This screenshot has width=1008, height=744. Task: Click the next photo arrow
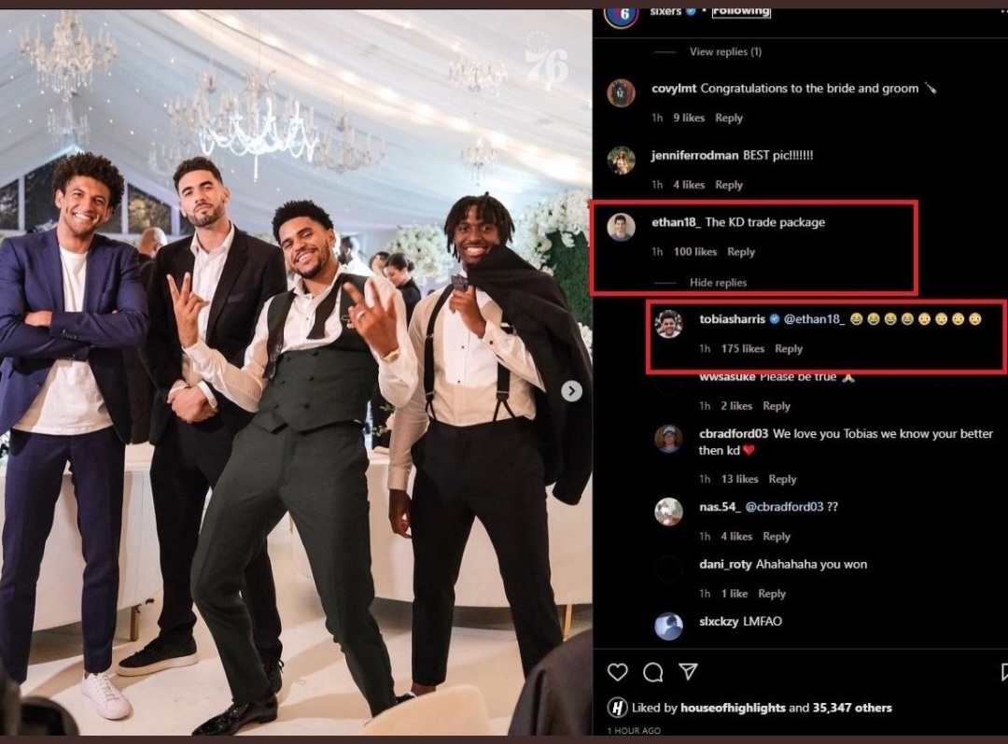pos(571,391)
